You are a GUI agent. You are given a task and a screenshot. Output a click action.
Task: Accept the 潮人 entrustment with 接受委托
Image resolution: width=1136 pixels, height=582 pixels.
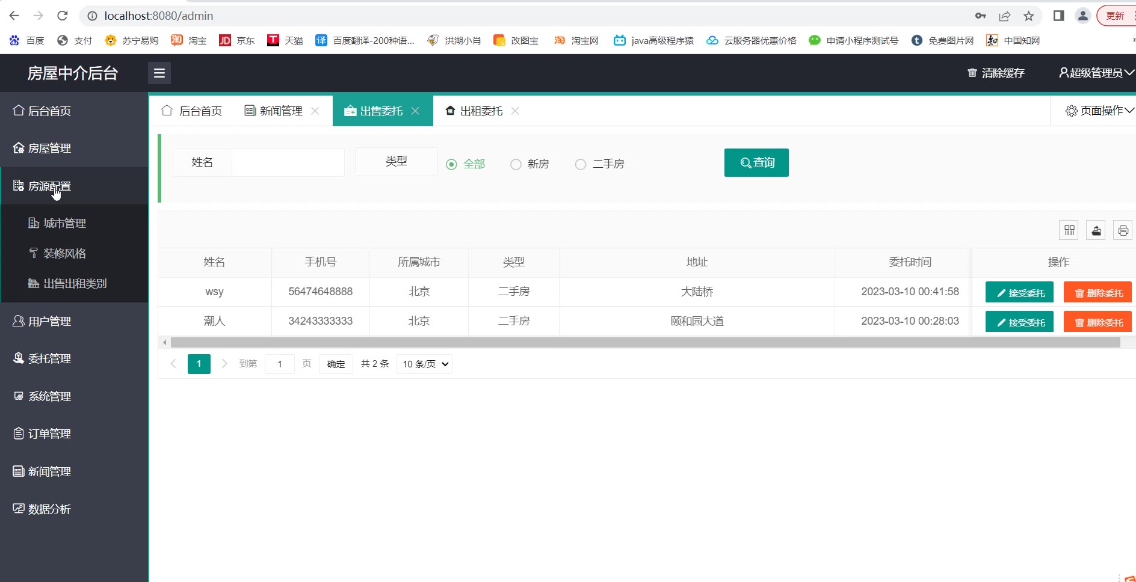pyautogui.click(x=1019, y=322)
